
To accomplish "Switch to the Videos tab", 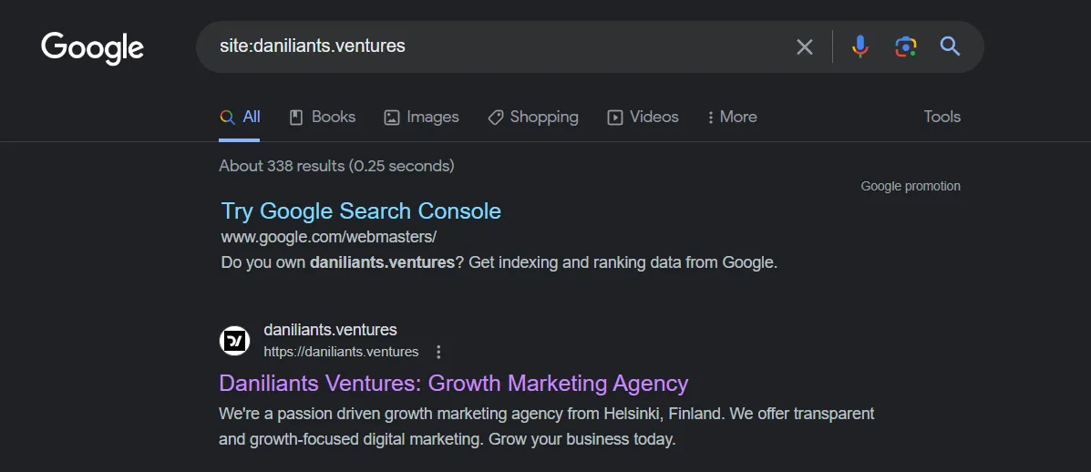I will [x=643, y=117].
